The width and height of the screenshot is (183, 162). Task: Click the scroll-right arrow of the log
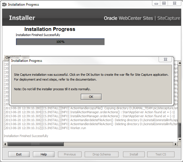pyautogui.click(x=175, y=144)
